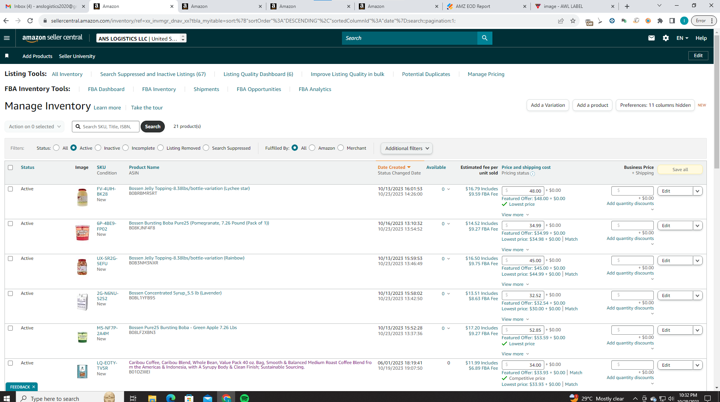The height and width of the screenshot is (402, 720).
Task: Click the price field showing 34.99
Action: (523, 225)
